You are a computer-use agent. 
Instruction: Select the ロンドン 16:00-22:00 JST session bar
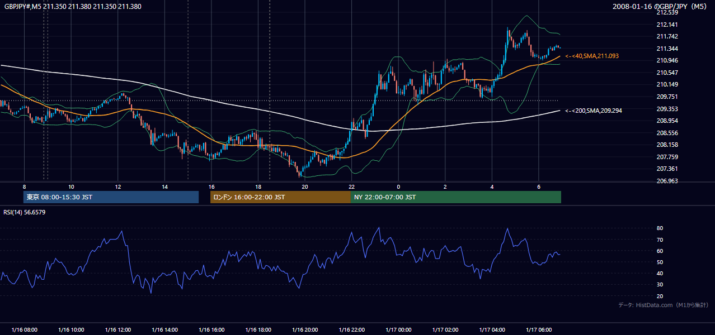click(280, 197)
